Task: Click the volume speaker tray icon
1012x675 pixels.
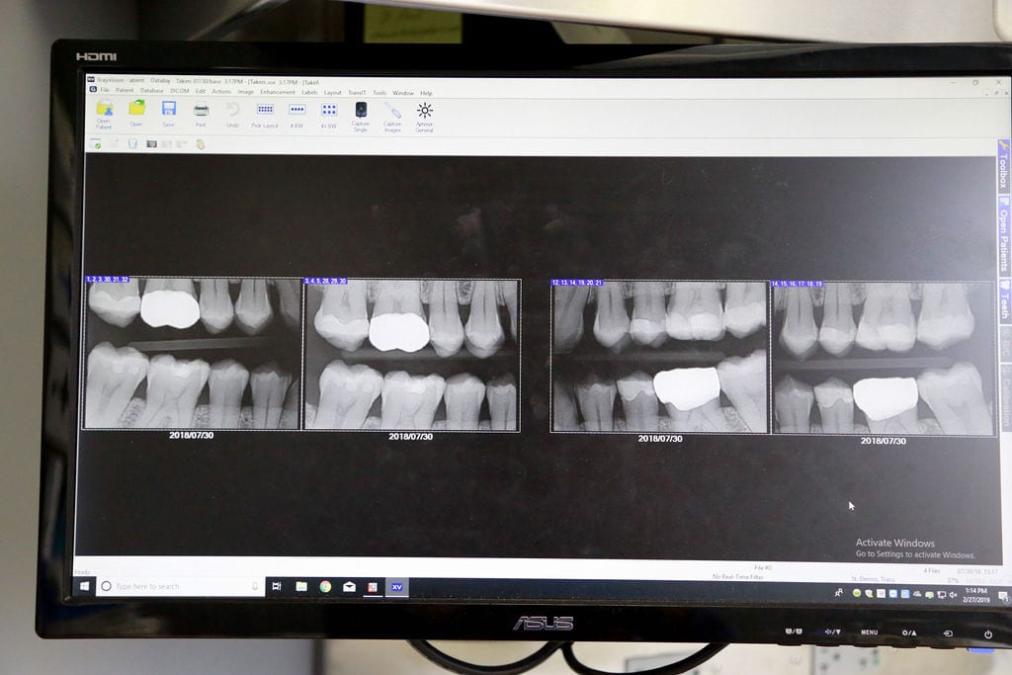Action: point(953,595)
